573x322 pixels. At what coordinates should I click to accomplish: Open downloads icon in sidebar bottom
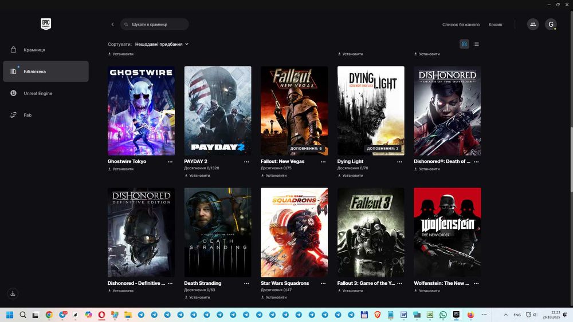coord(13,293)
